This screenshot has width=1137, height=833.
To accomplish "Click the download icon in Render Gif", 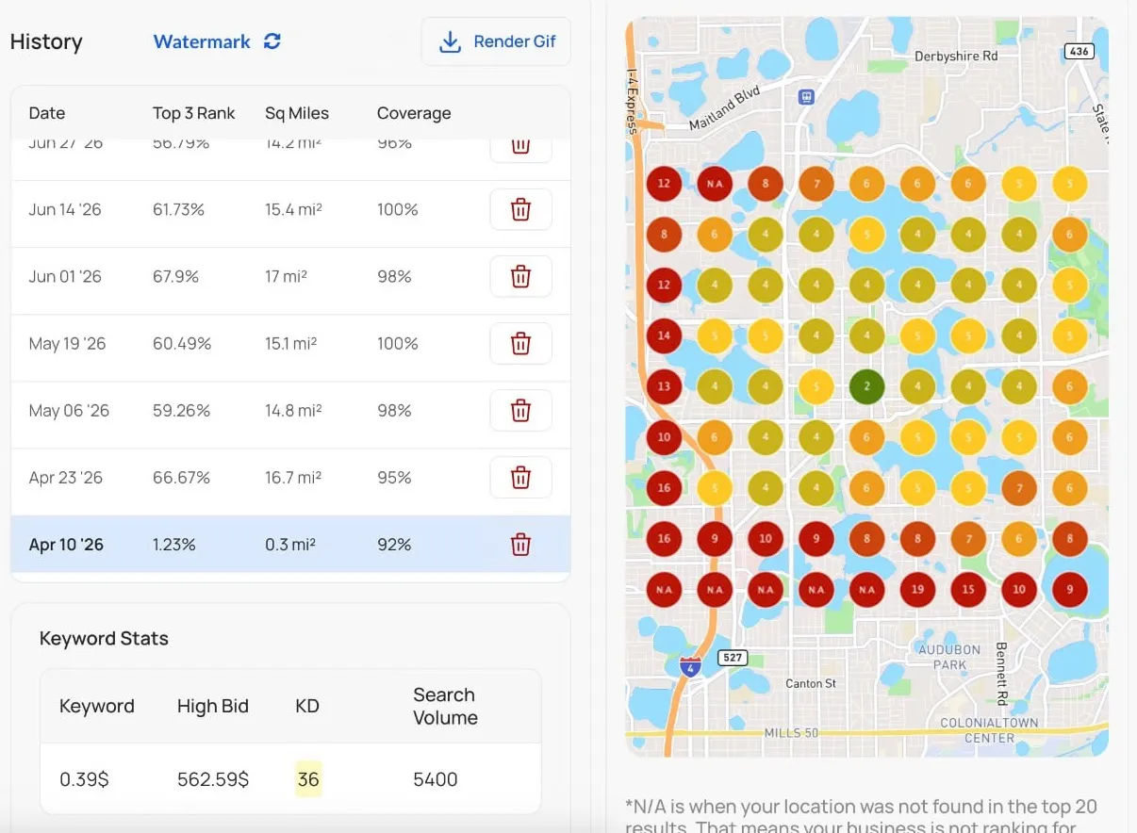I will point(450,41).
